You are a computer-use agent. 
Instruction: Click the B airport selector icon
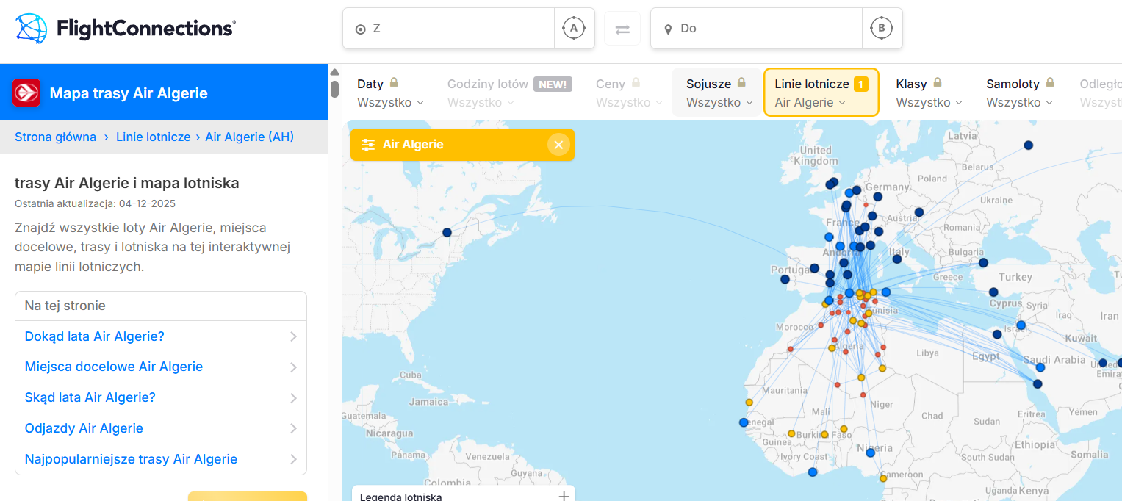coord(882,29)
